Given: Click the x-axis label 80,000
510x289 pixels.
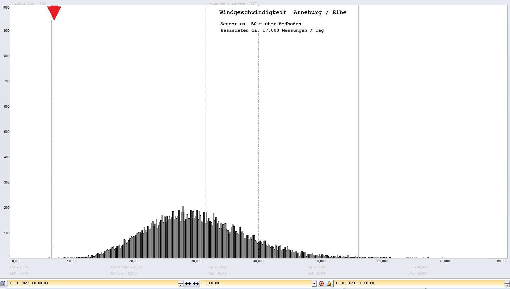Looking at the screenshot, I should point(502,261).
